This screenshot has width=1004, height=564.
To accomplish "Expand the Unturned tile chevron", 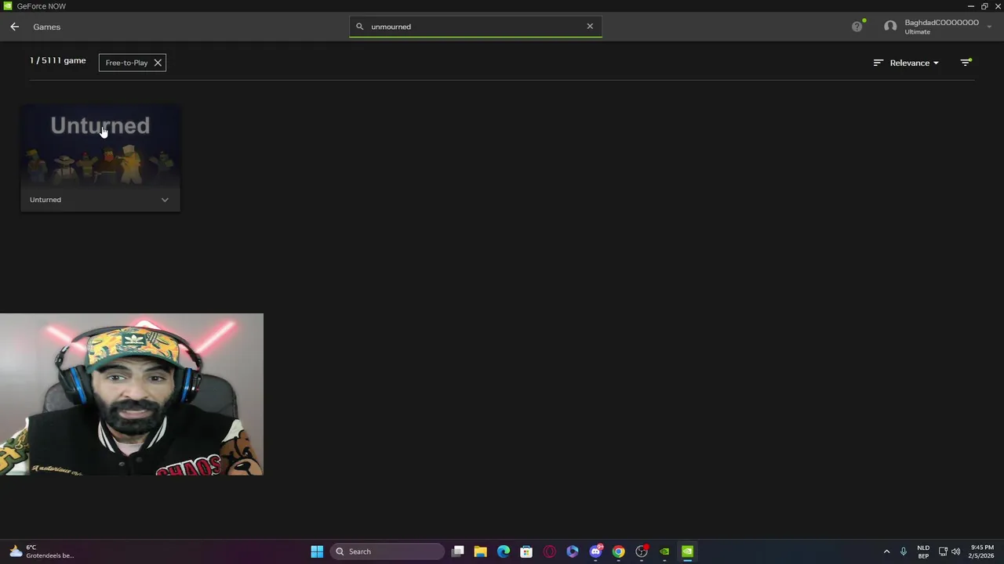I will (165, 200).
